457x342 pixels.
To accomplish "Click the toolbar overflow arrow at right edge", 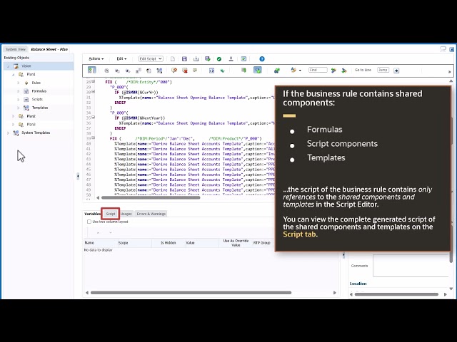I will coord(449,71).
